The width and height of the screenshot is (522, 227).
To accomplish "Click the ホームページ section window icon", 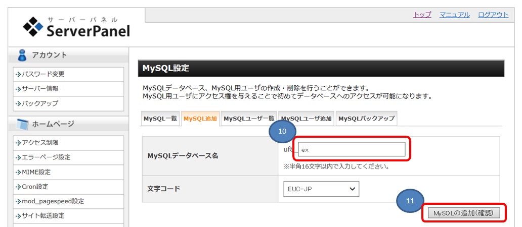I will pyautogui.click(x=23, y=124).
